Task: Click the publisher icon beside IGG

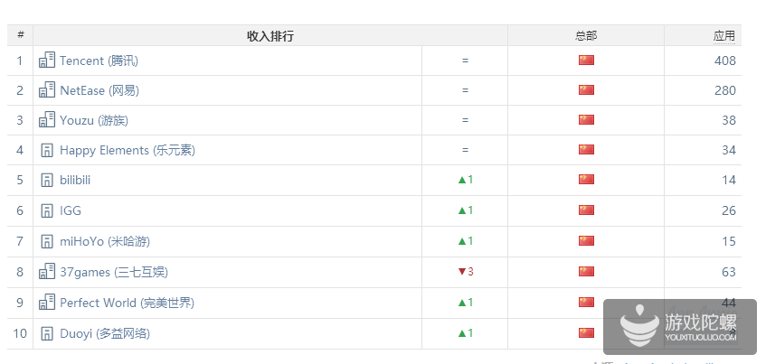Action: 47,210
